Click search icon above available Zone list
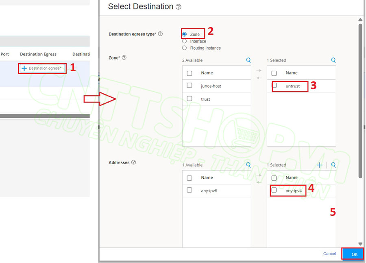Viewport: 366px width, 263px height. coord(248,60)
